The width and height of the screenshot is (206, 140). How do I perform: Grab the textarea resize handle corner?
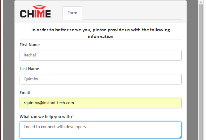click(180, 137)
